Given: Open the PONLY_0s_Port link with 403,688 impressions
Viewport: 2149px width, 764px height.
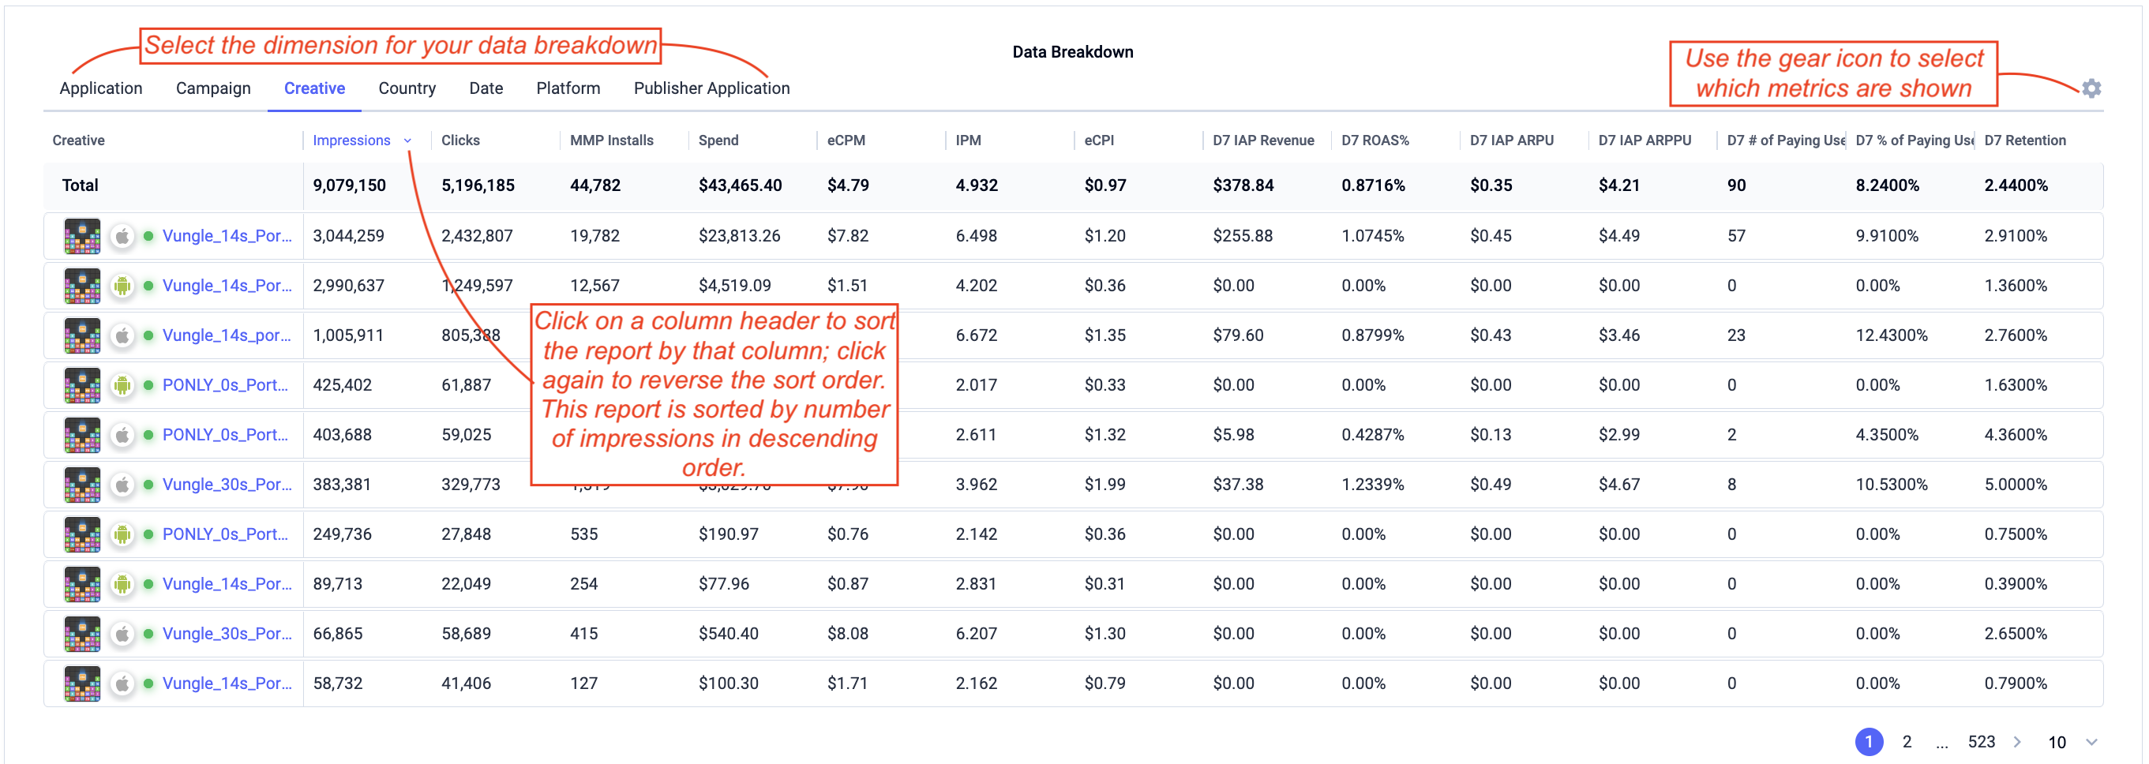Looking at the screenshot, I should pyautogui.click(x=225, y=435).
